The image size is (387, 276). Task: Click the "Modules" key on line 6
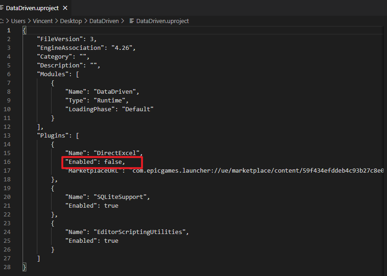click(53, 74)
